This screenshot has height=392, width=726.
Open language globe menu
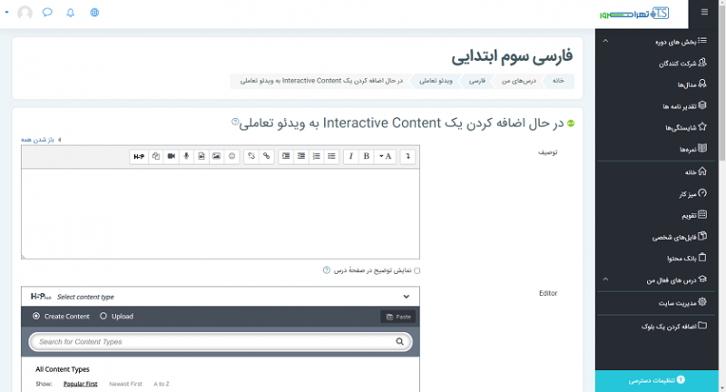point(94,13)
